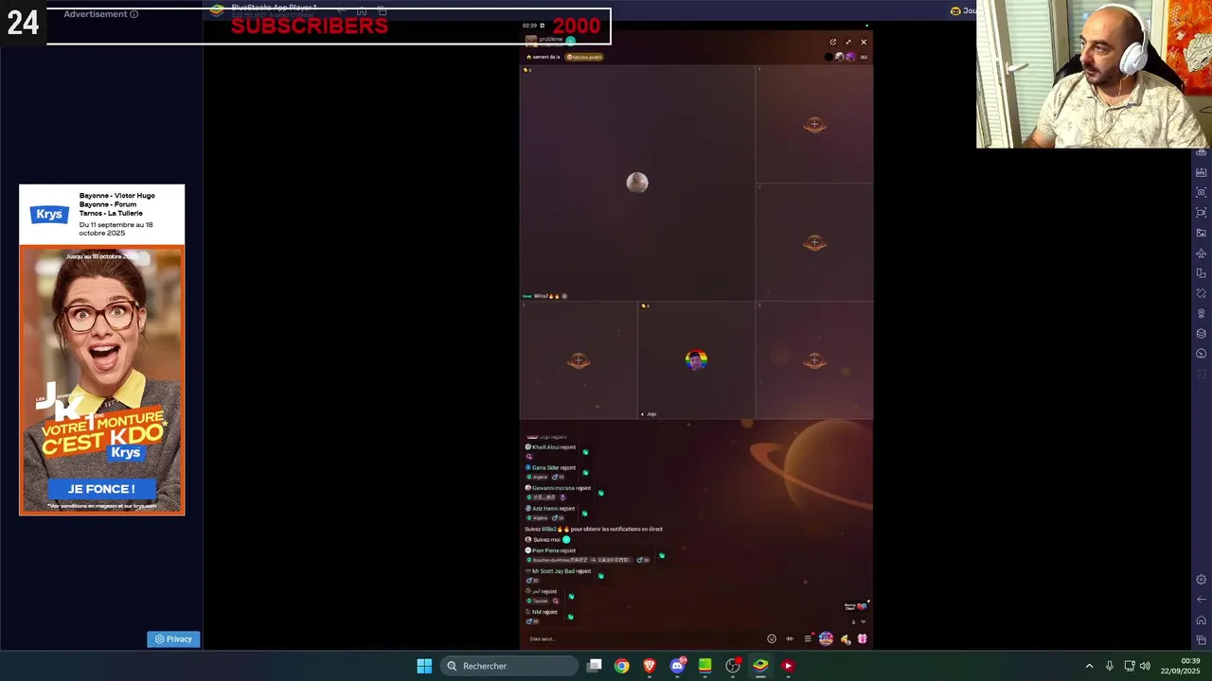Click 'Khalil Aloui rejoint' chat message
The image size is (1212, 681).
554,447
